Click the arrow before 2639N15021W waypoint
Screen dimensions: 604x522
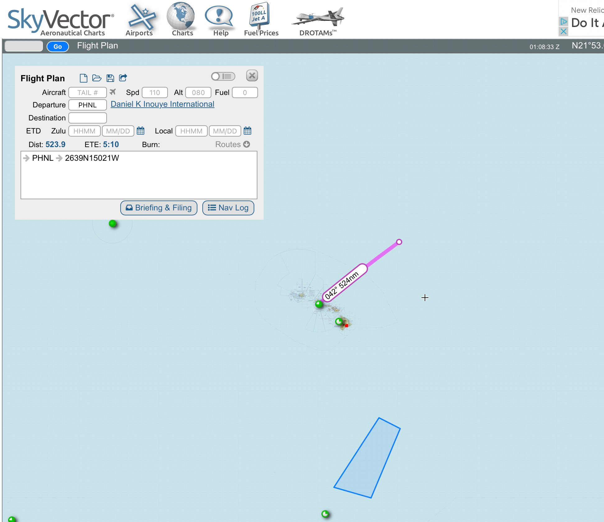point(59,158)
